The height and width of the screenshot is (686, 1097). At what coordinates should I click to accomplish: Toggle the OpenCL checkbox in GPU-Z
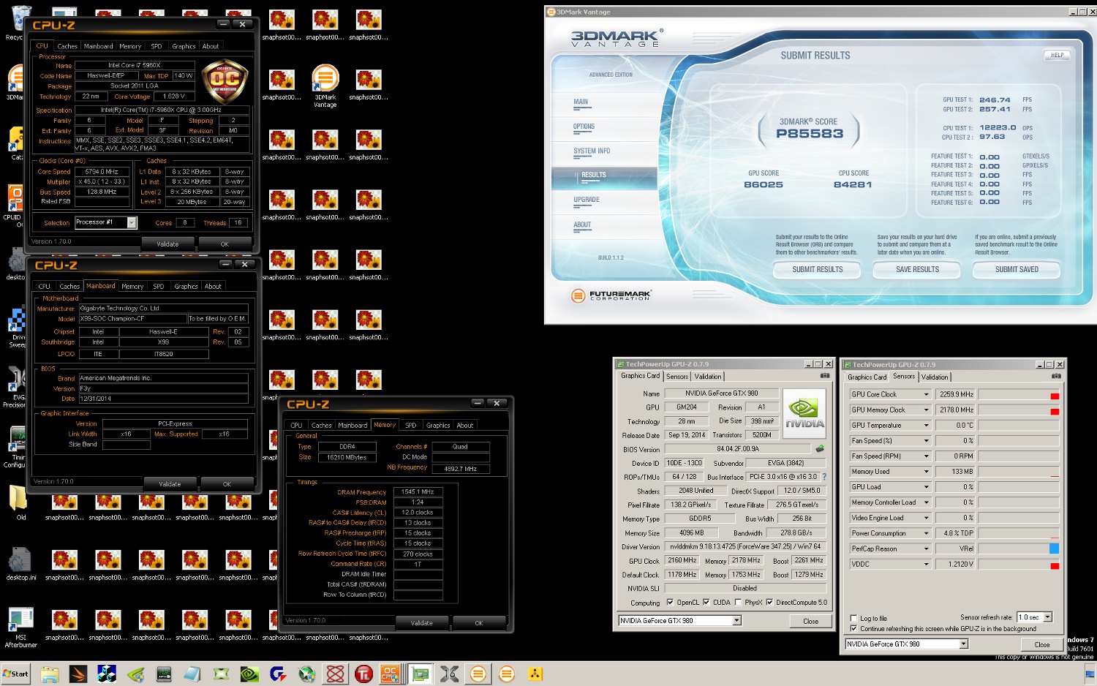coord(670,603)
